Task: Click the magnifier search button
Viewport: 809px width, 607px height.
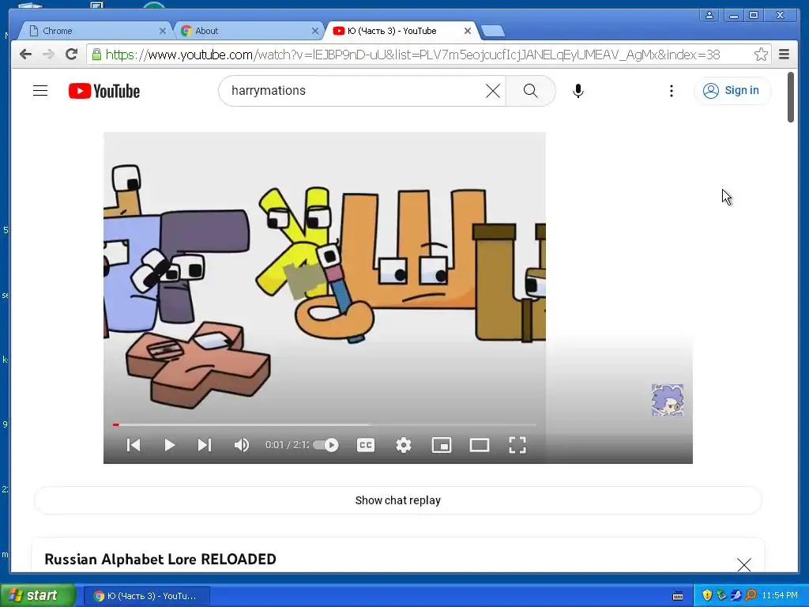Action: (x=530, y=91)
